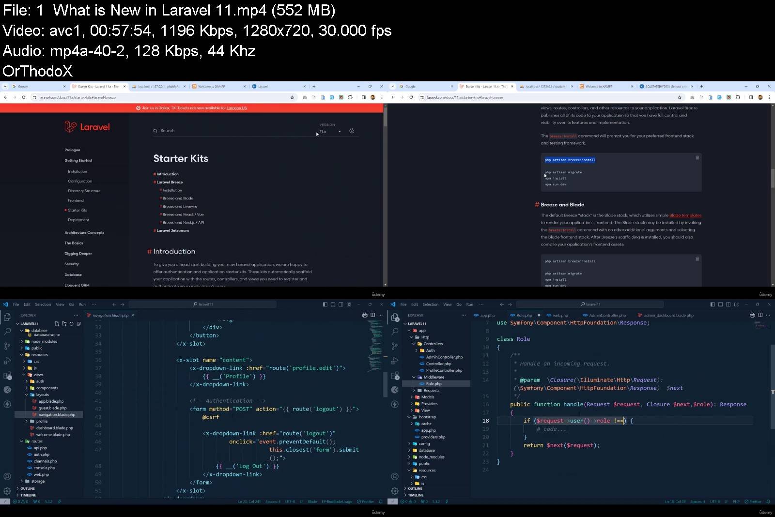Refresh the explorer in bottom-left VS Code
Viewport: 775px width, 517px height.
tap(71, 323)
